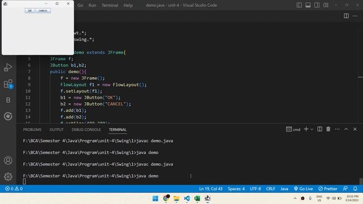Screen dimensions: 363x204
Task: Click the terminal input cursor line
Action: (24, 181)
